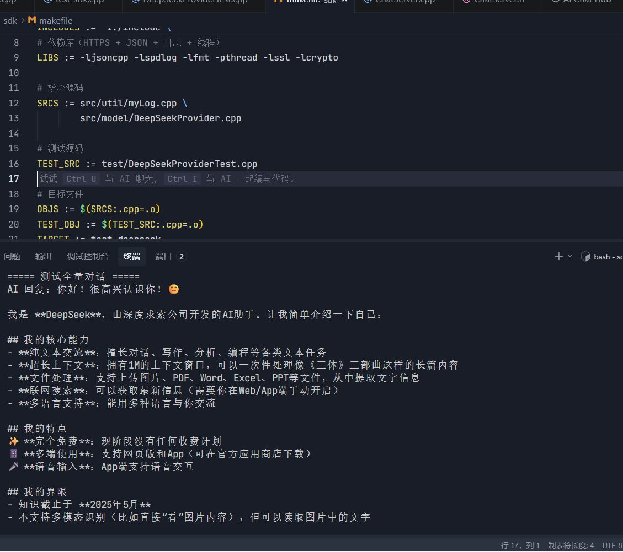The image size is (623, 552).
Task: Change indentation via 制表符长度: 4
Action: click(571, 545)
